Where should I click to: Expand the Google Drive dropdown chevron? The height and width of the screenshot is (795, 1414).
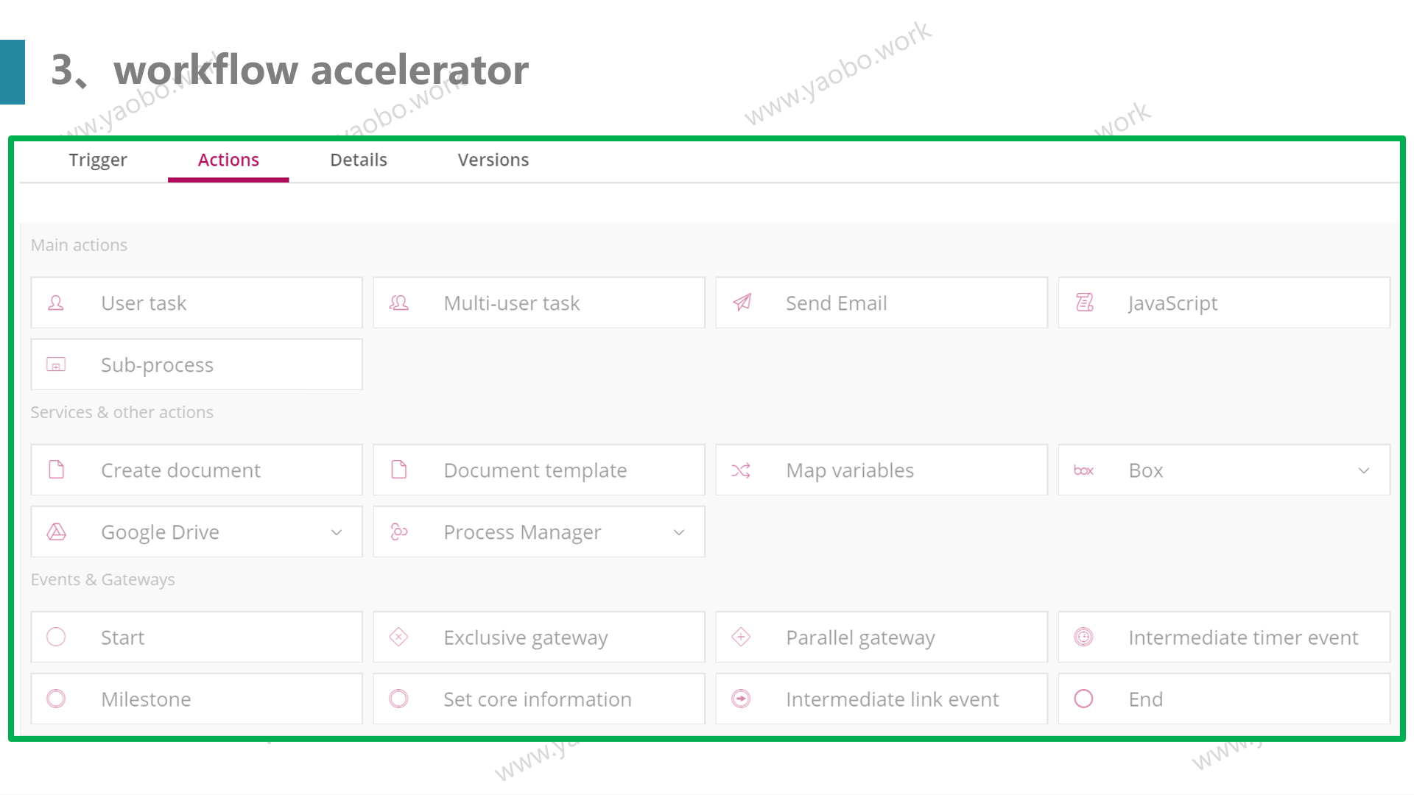(x=337, y=532)
